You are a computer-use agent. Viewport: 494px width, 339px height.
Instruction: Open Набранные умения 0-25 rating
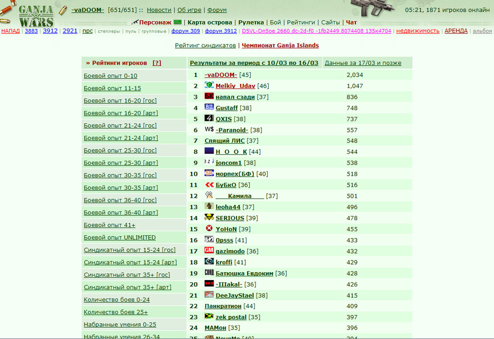click(120, 325)
